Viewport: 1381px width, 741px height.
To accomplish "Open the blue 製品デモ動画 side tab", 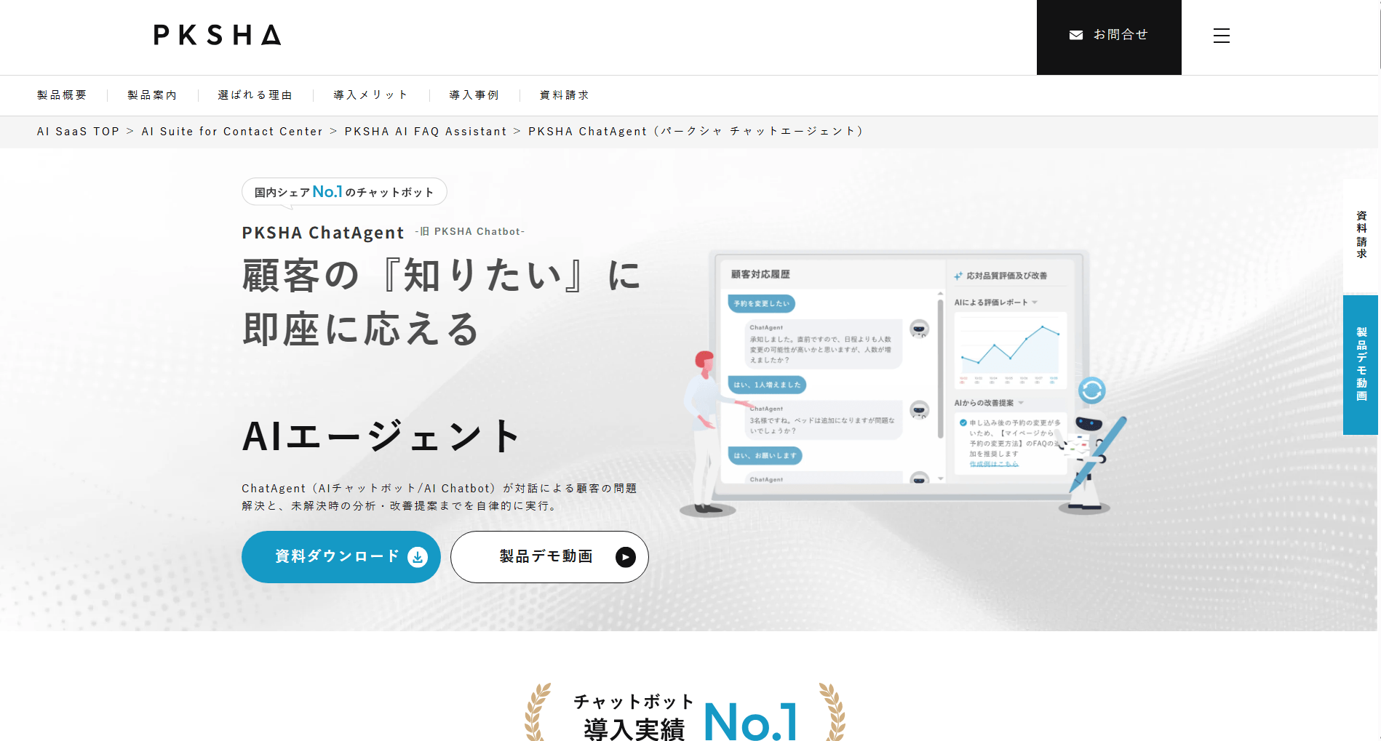I will tap(1361, 365).
